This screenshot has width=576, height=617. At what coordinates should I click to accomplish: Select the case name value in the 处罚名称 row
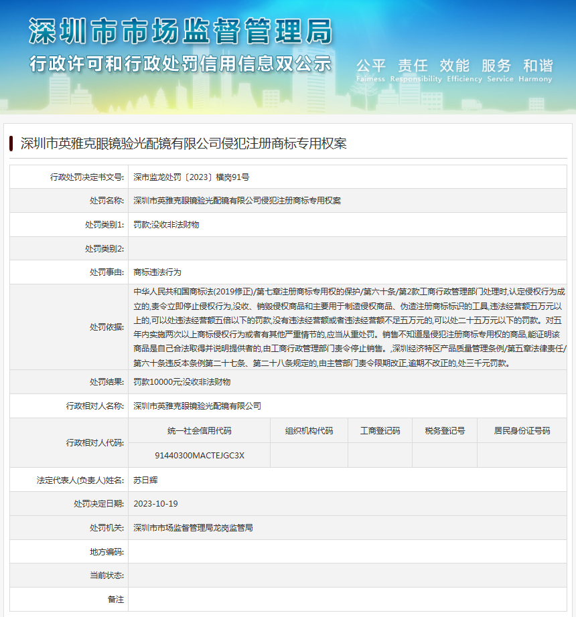[x=237, y=201]
